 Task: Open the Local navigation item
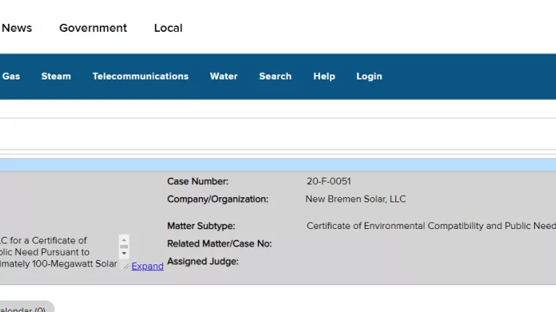coord(168,28)
